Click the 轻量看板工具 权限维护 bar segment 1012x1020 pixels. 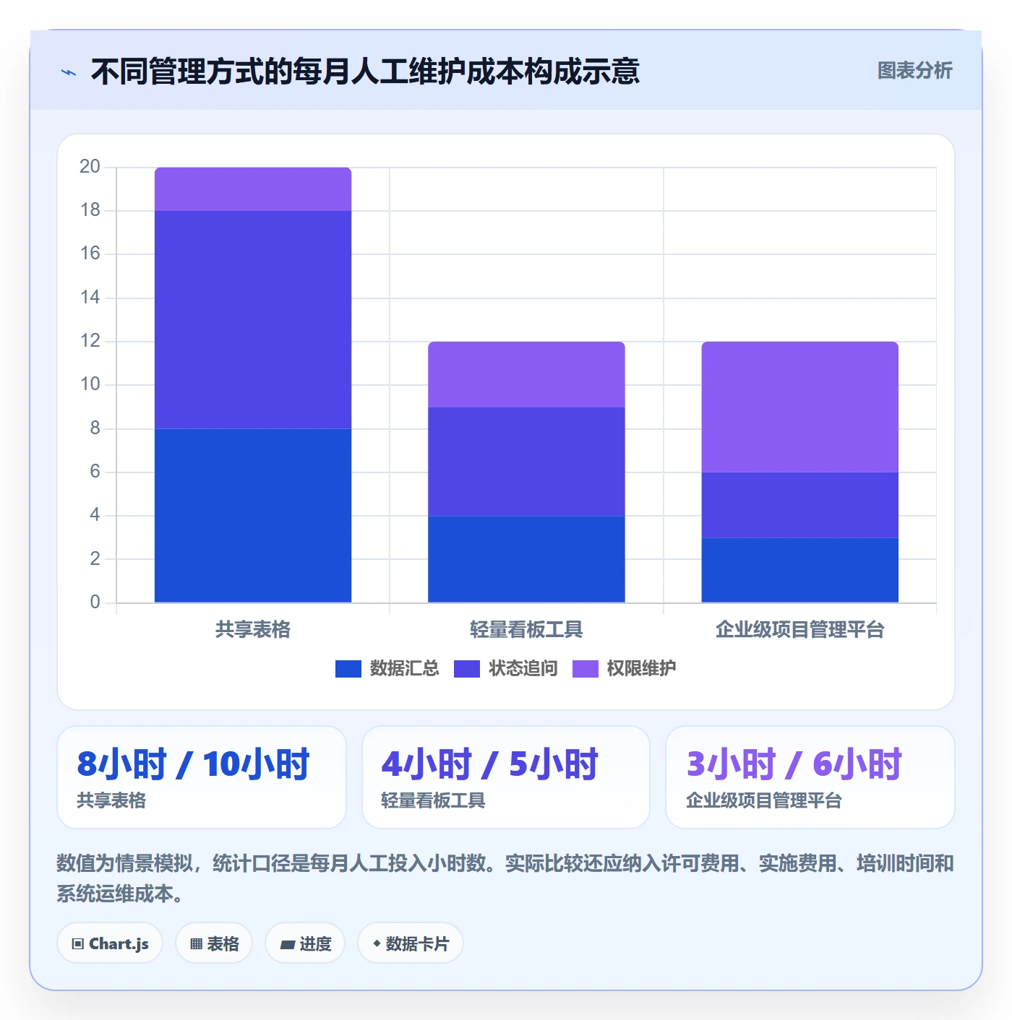pos(526,375)
